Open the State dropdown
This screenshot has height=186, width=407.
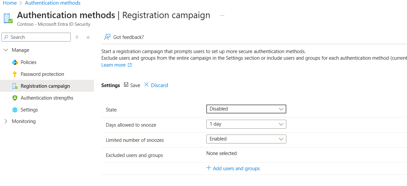point(246,109)
